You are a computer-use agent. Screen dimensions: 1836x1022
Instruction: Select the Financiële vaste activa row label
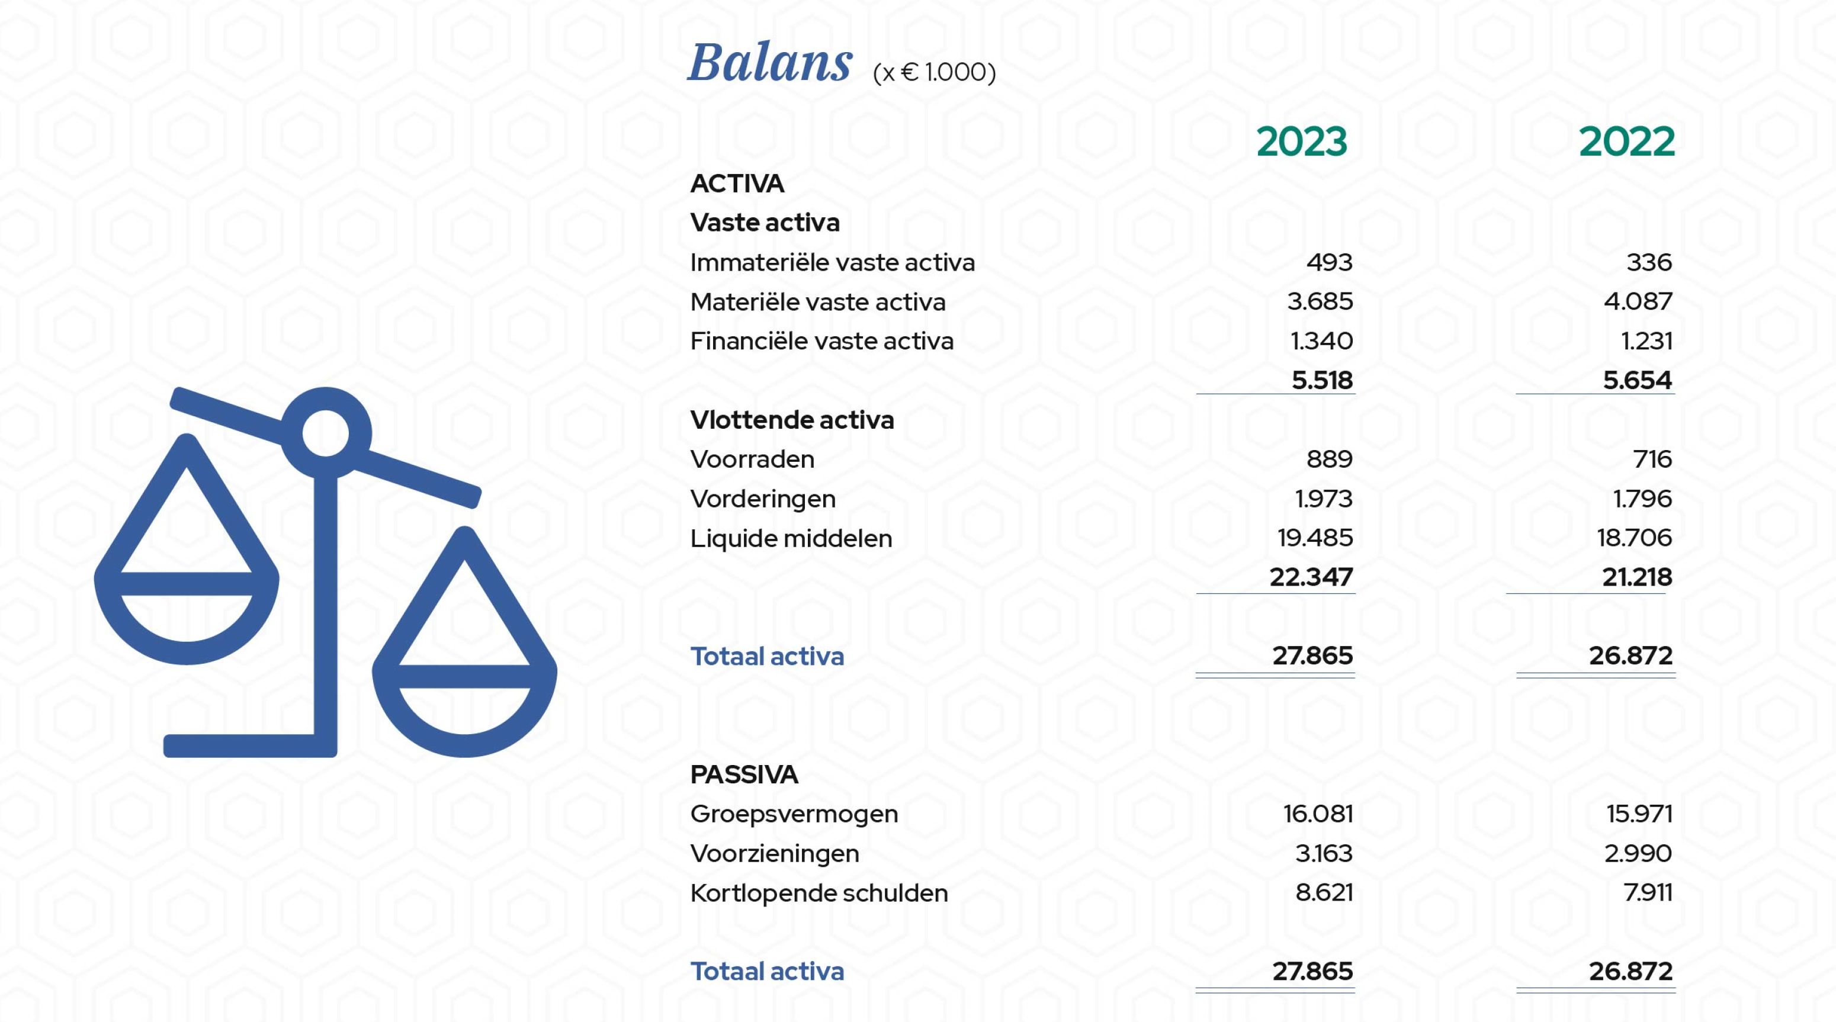pos(821,342)
